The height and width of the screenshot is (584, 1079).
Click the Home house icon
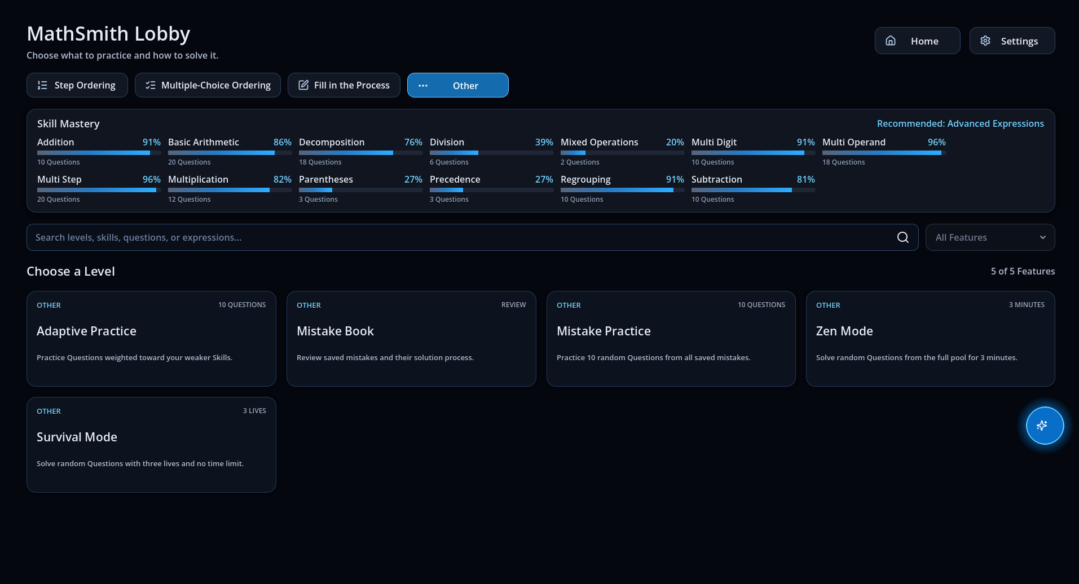pyautogui.click(x=891, y=41)
